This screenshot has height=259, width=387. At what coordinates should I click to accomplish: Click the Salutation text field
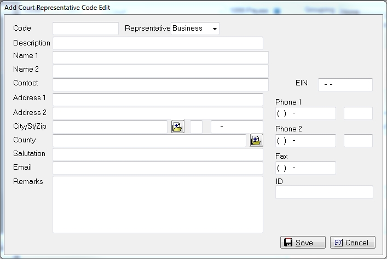pos(158,154)
